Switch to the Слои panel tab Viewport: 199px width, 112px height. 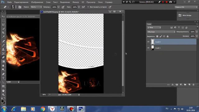pos(149,24)
